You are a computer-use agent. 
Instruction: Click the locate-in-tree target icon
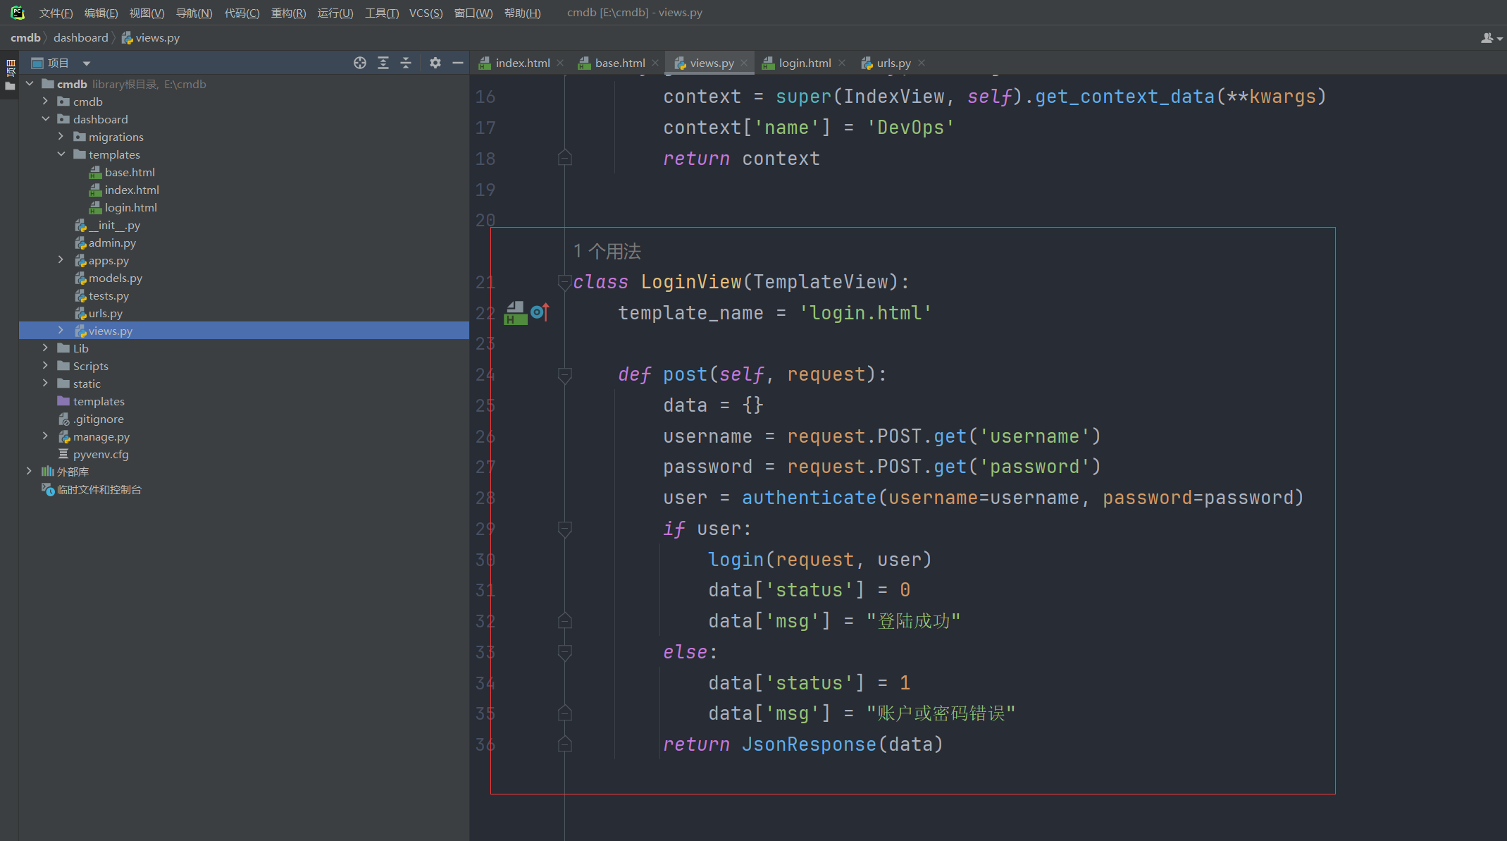coord(360,63)
